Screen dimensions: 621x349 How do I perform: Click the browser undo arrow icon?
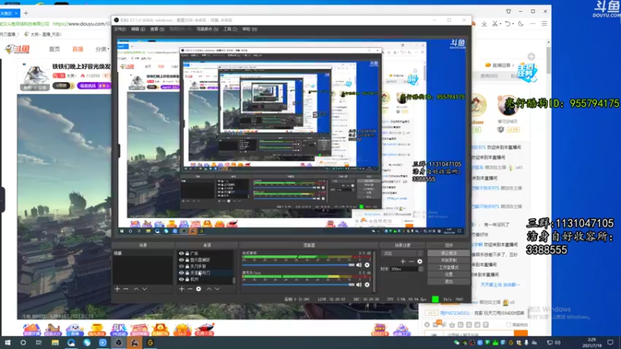click(x=508, y=24)
